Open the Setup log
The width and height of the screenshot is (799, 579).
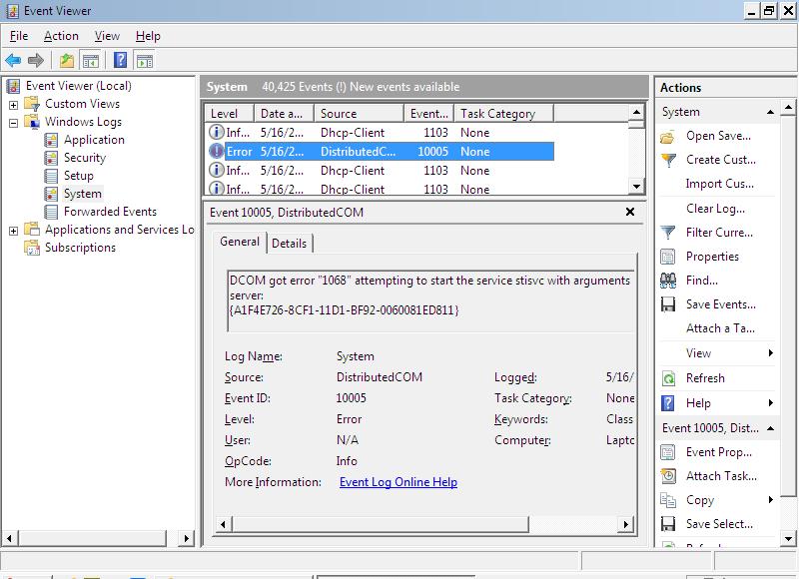(x=79, y=175)
